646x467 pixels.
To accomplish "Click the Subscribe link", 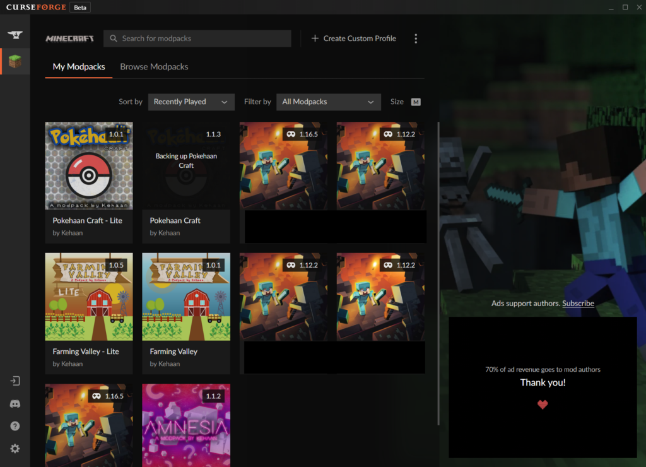I will tap(578, 304).
